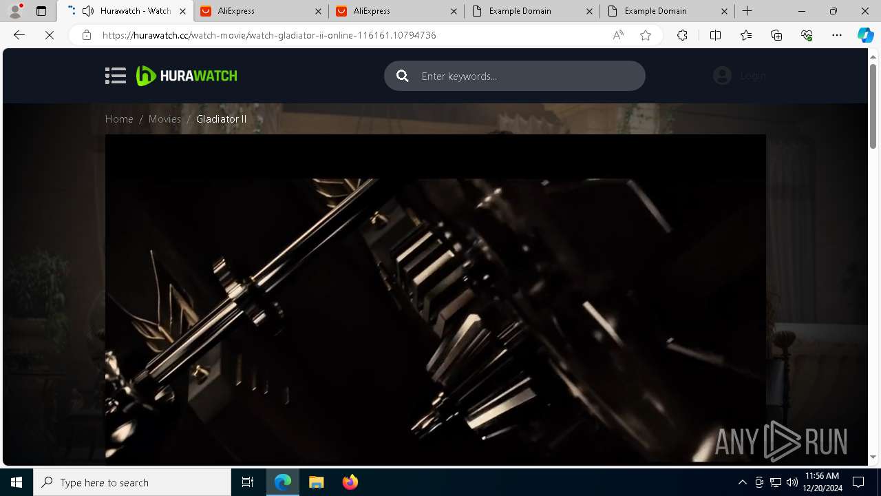This screenshot has height=496, width=881.
Task: Close the second Example Domain tab
Action: [x=725, y=11]
